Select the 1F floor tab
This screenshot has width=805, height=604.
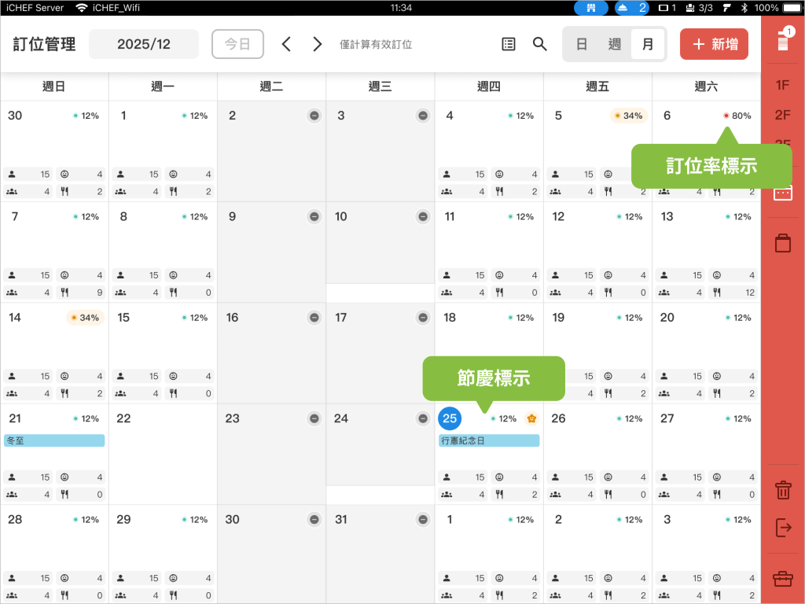click(783, 85)
